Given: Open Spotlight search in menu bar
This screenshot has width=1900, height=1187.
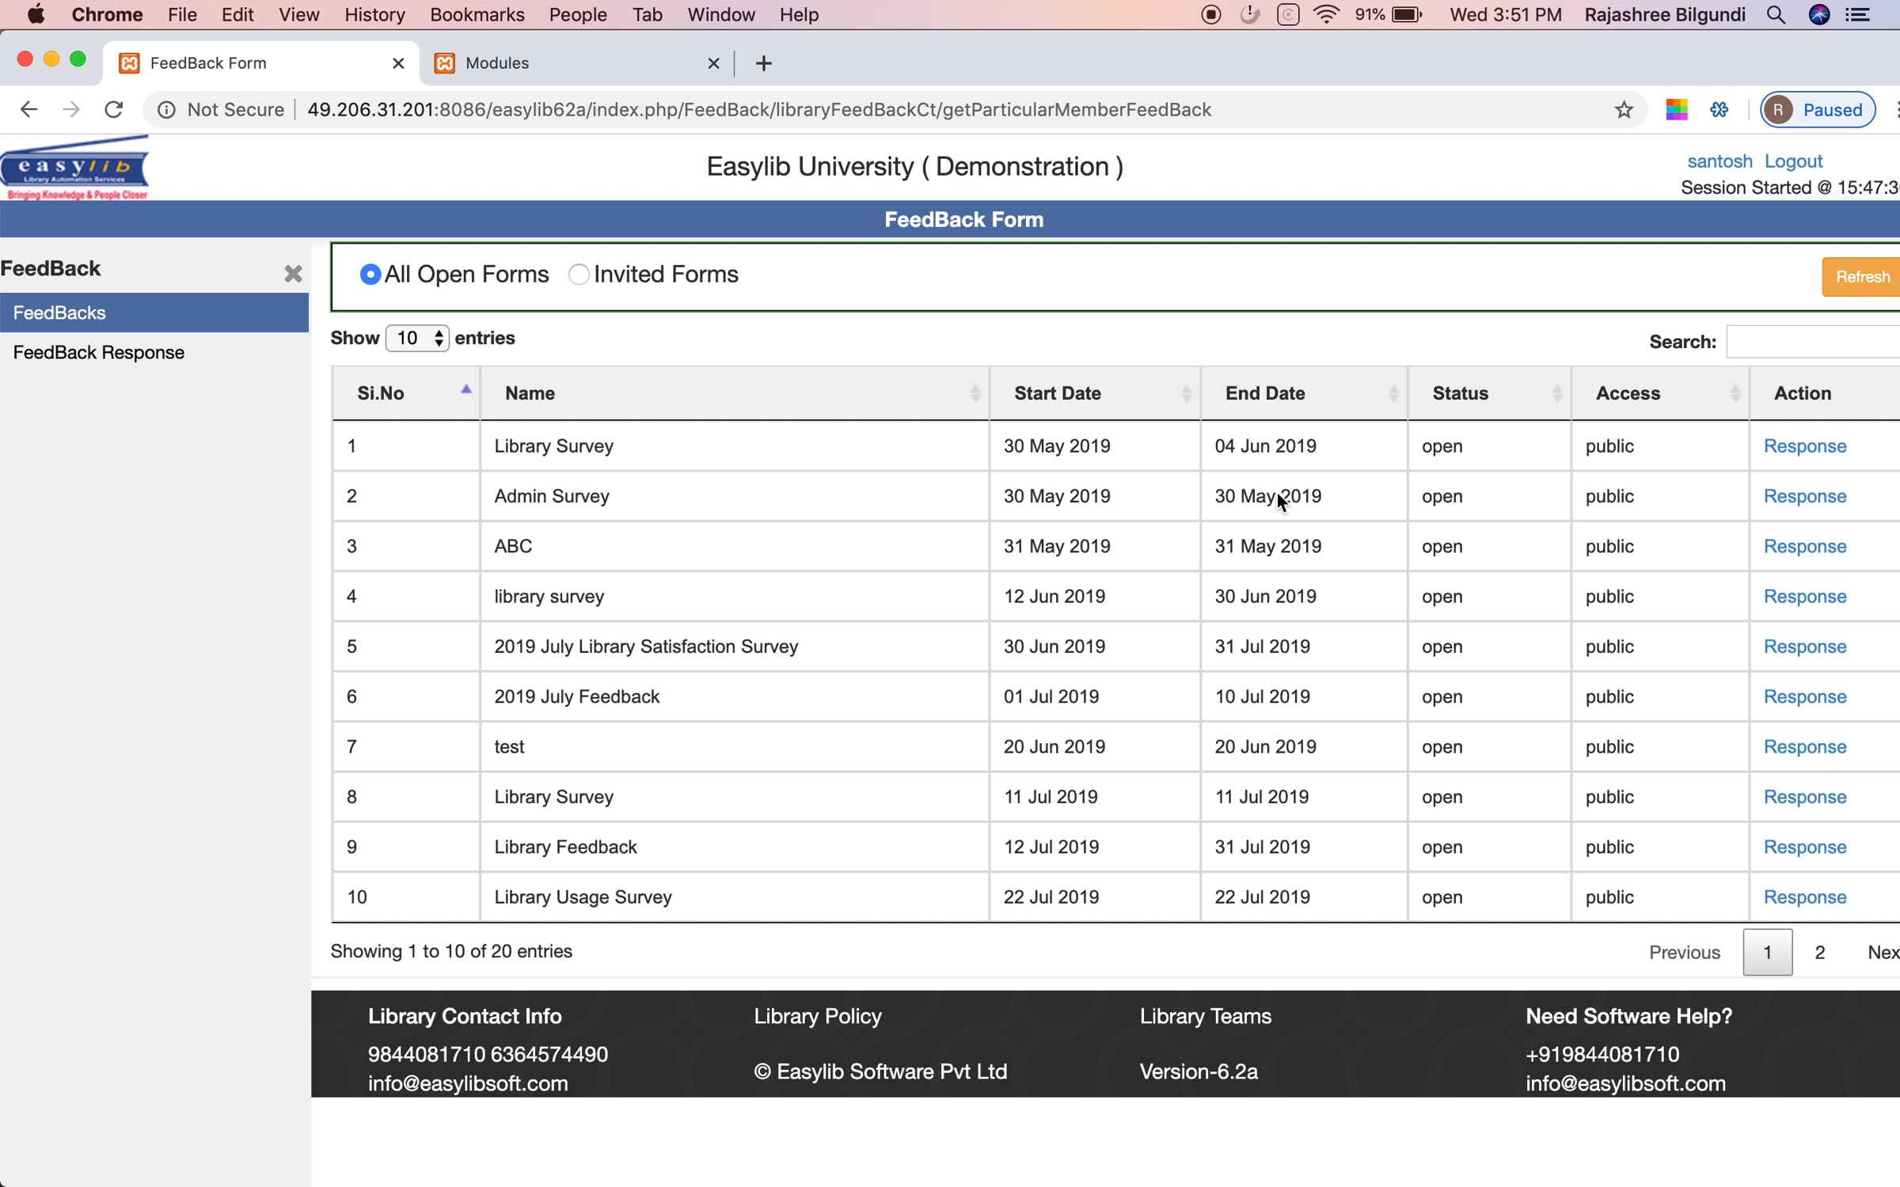Looking at the screenshot, I should pyautogui.click(x=1776, y=14).
